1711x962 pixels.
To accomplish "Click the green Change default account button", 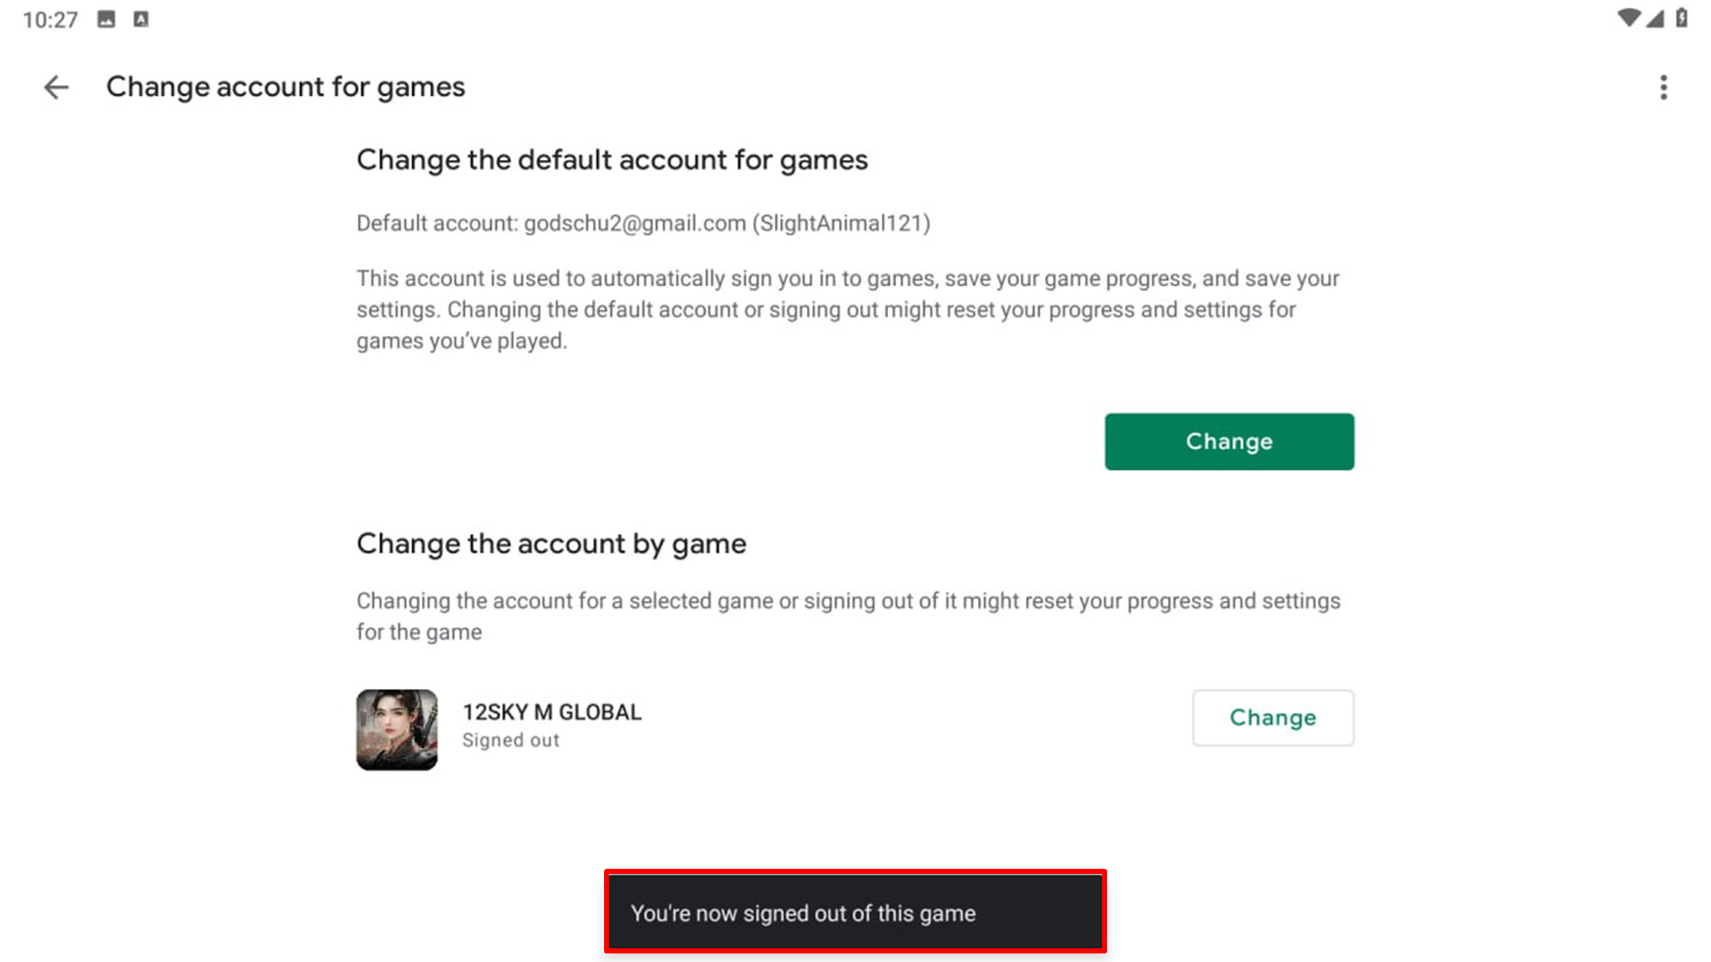I will coord(1228,441).
